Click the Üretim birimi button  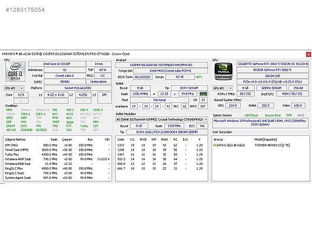tap(99, 82)
